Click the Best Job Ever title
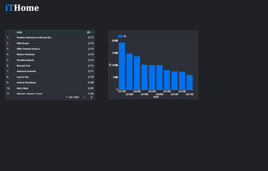 pyautogui.click(x=24, y=66)
